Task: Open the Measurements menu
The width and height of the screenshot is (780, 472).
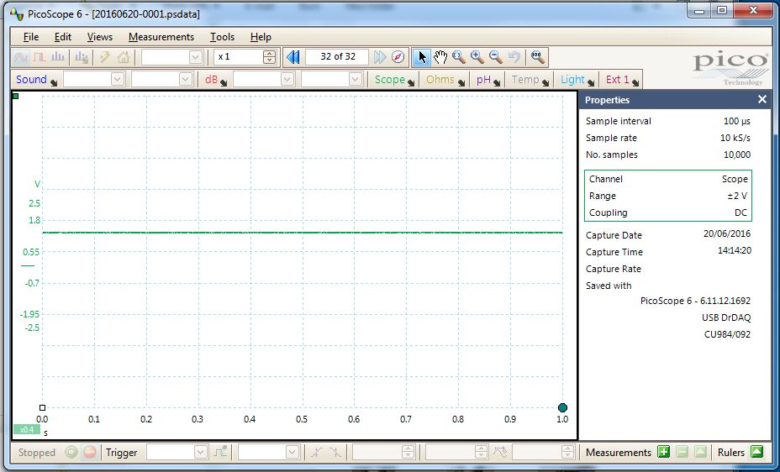Action: tap(161, 37)
